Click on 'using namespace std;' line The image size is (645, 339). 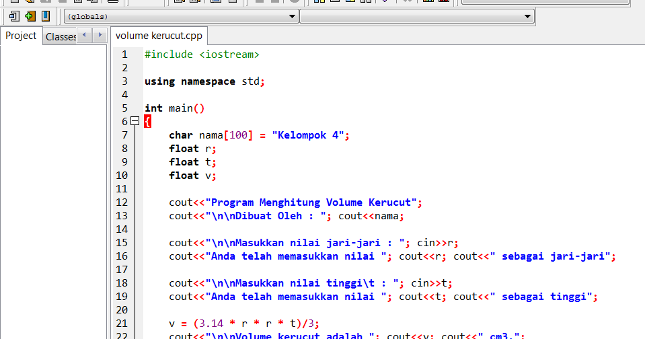pyautogui.click(x=204, y=81)
